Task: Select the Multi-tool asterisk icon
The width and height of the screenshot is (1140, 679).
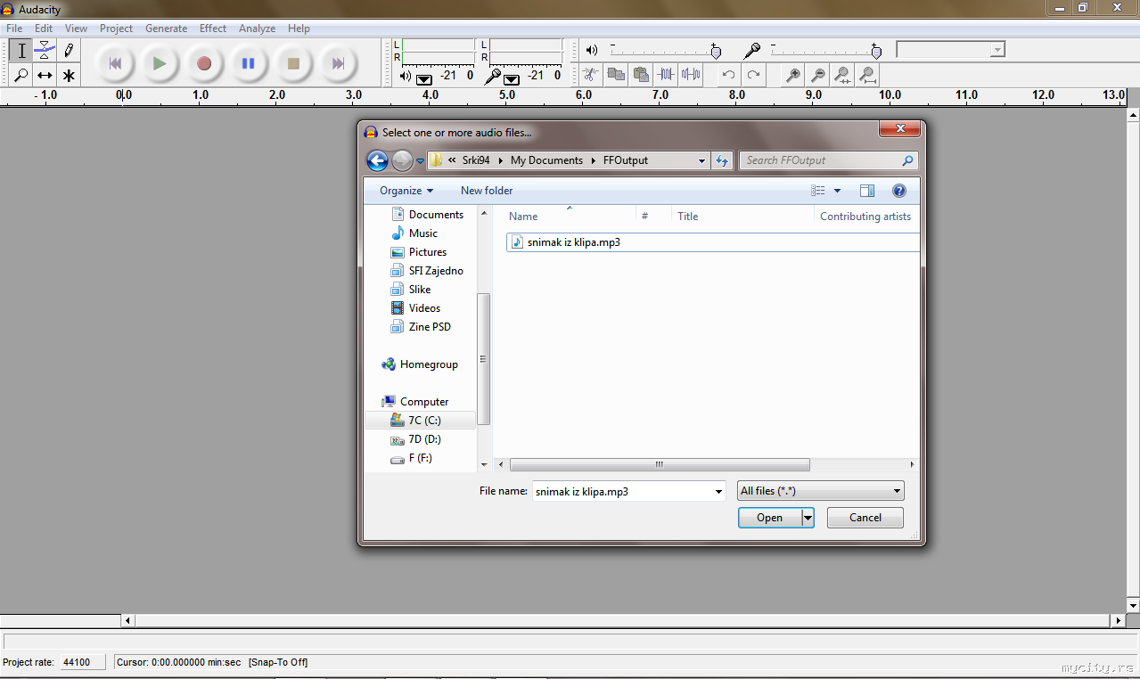Action: [x=69, y=76]
